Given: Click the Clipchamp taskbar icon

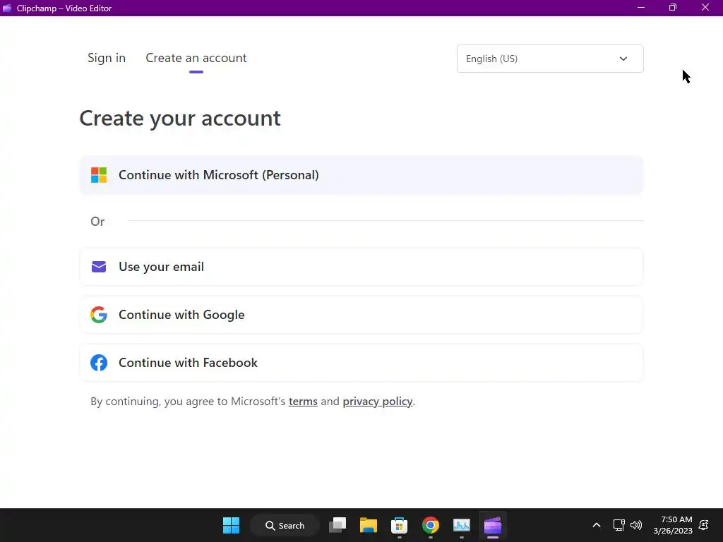Looking at the screenshot, I should pos(492,525).
